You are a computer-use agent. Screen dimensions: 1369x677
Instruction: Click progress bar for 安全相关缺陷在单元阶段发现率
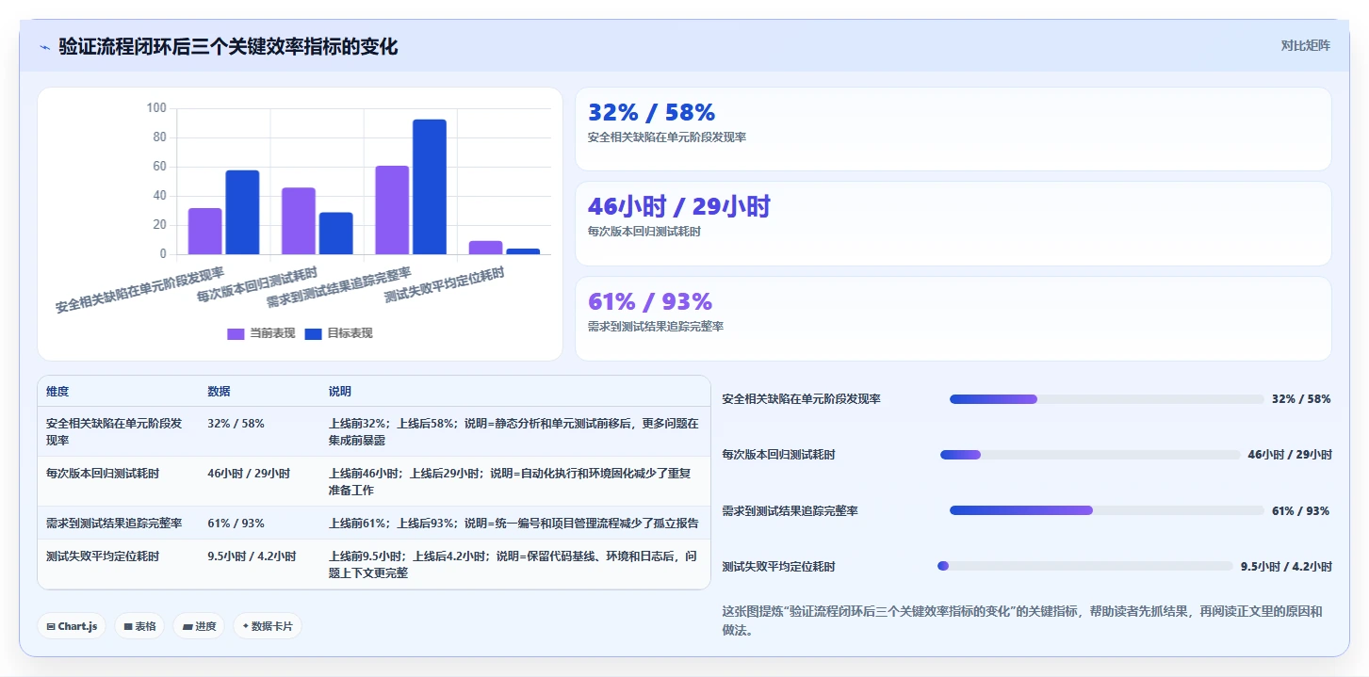click(x=1106, y=399)
